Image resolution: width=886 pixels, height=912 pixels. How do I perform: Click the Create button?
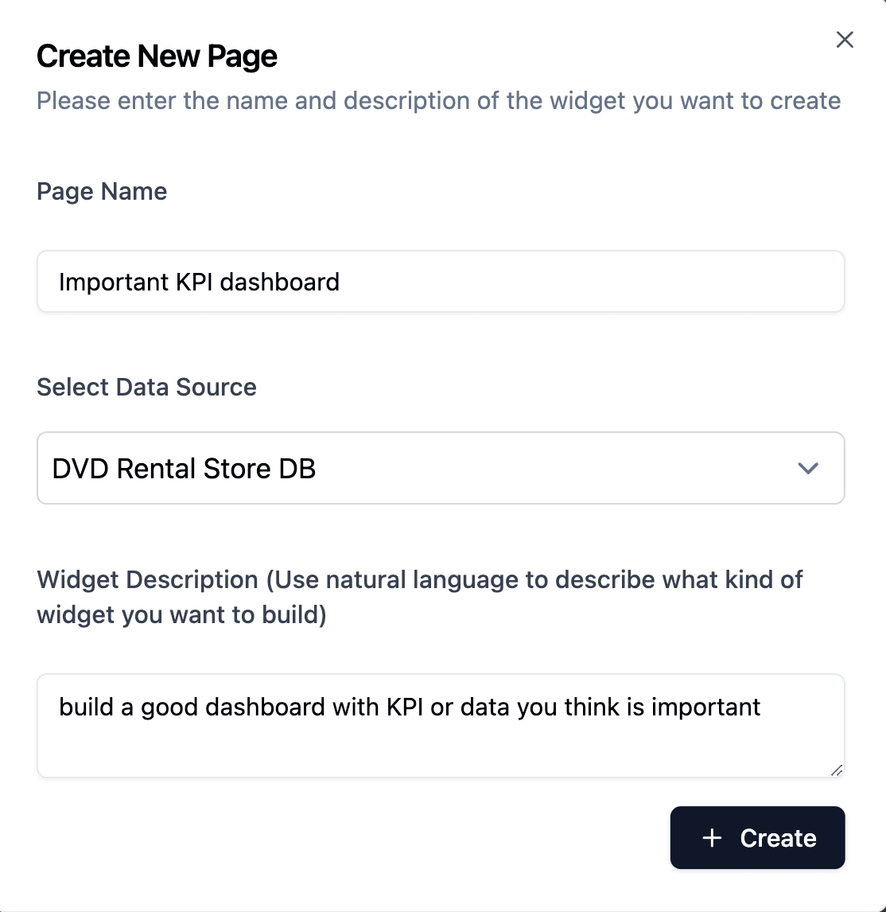click(757, 838)
